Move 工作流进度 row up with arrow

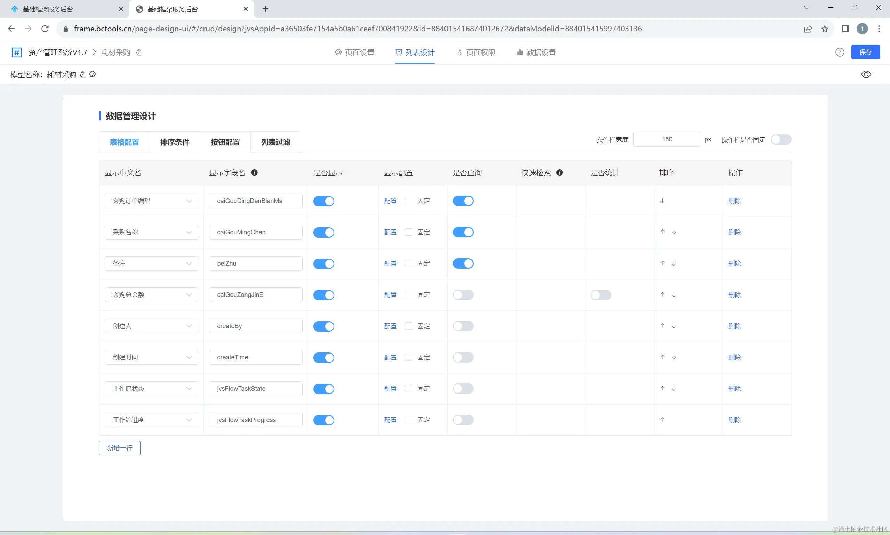[x=663, y=420]
